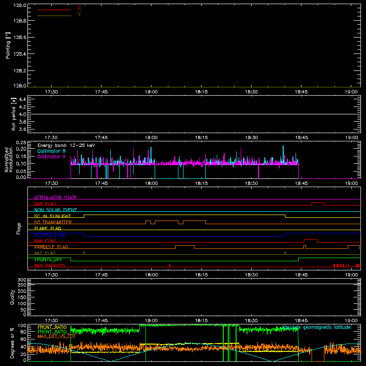Click the "50" tick label on Quality axis
Viewport: 366px width, 366px height.
click(23, 310)
